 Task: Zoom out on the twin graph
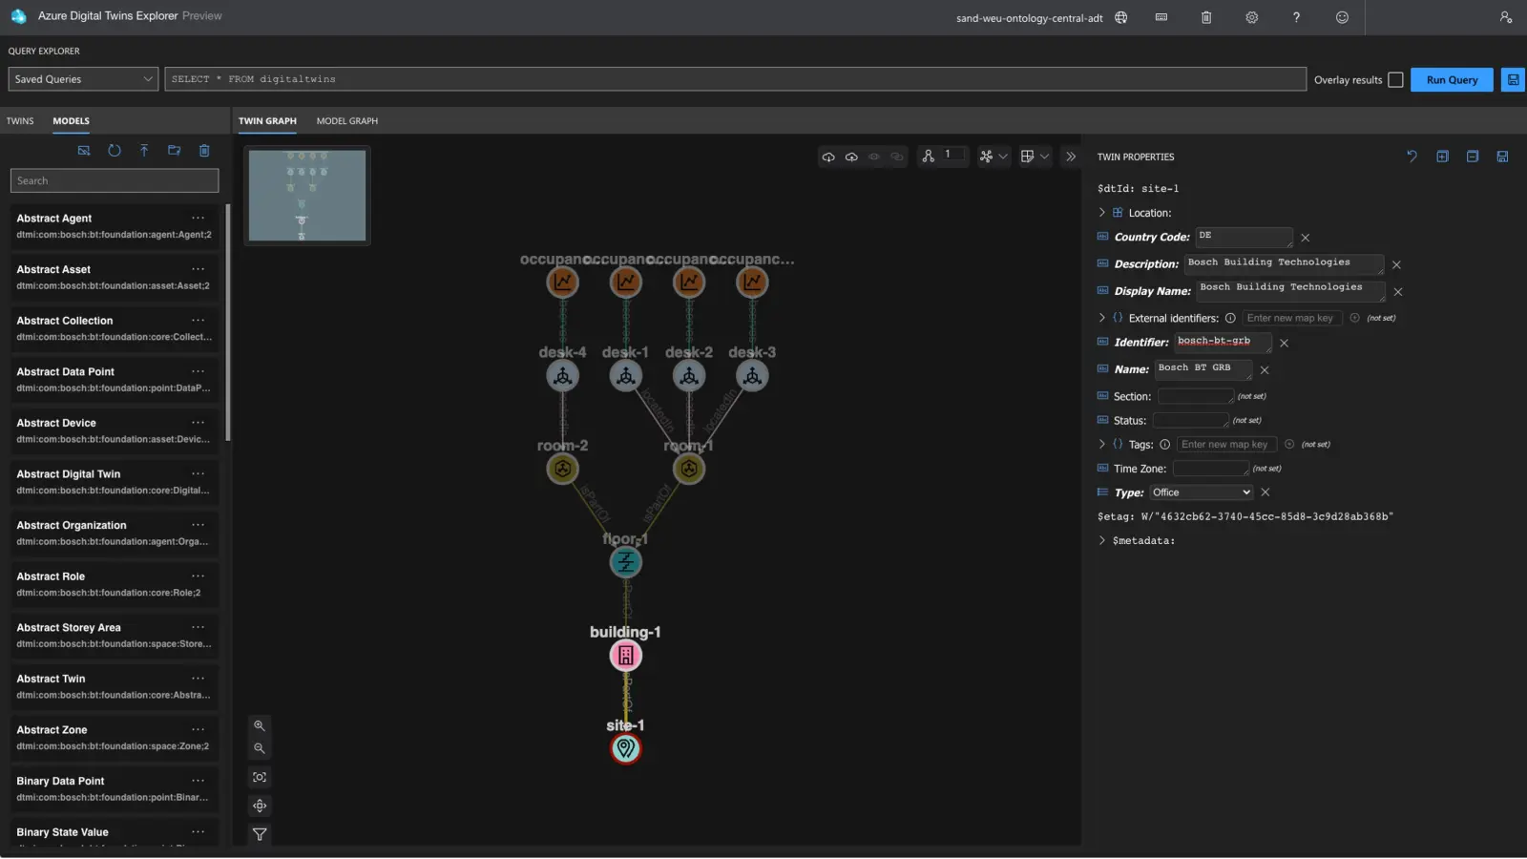(260, 748)
